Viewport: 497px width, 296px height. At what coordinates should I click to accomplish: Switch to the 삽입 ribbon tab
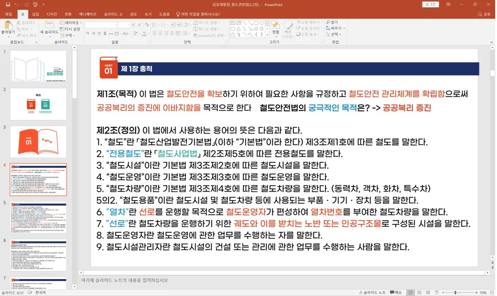pos(35,14)
